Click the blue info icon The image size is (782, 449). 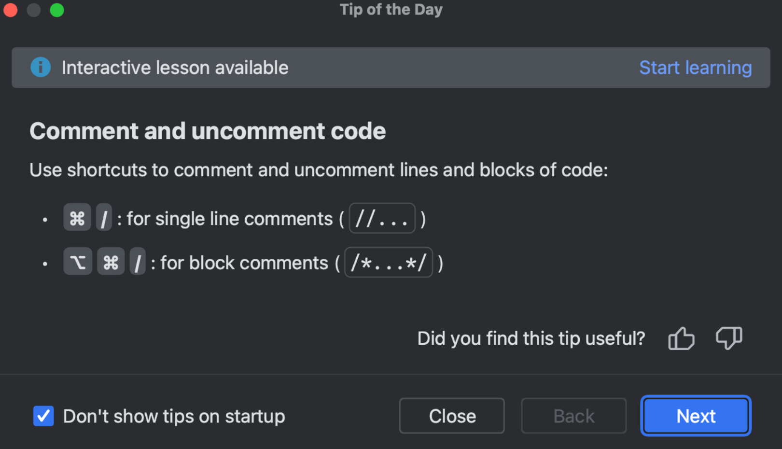(x=41, y=68)
